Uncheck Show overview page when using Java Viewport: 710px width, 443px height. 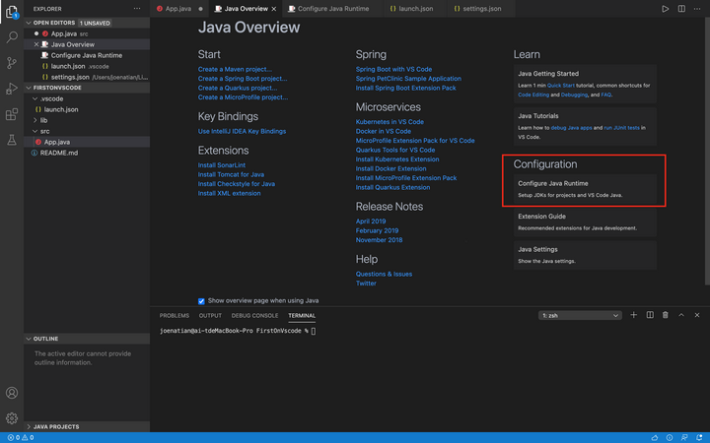point(201,300)
